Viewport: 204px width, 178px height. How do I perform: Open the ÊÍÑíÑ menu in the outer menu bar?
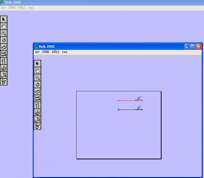[x=12, y=8]
